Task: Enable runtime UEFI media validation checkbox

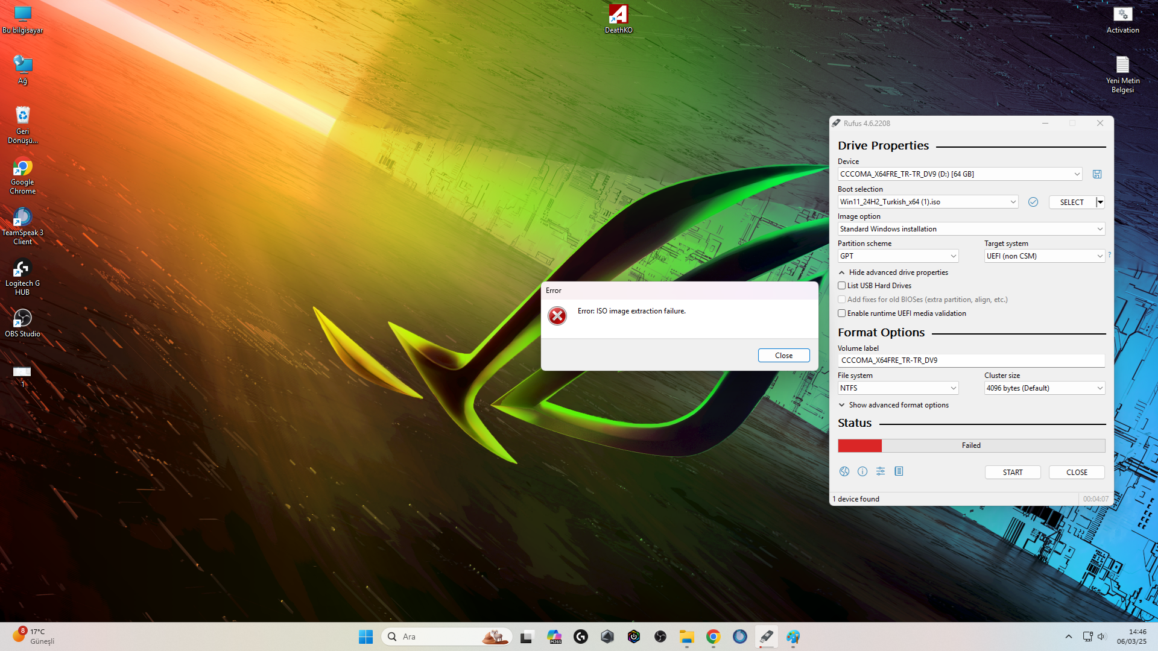Action: (842, 313)
